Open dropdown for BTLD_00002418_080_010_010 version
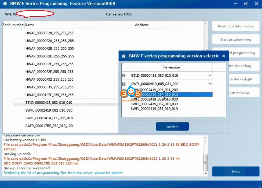 point(210,76)
